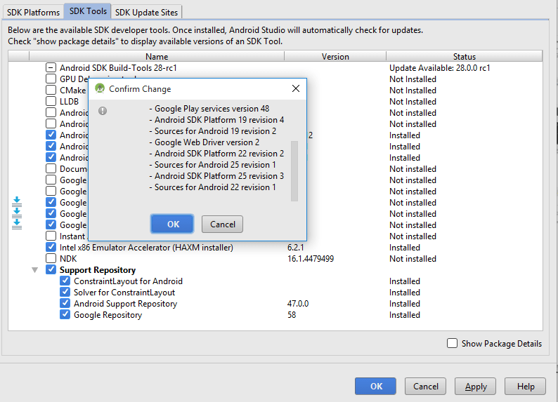
Task: Click the Version column header
Action: pyautogui.click(x=335, y=57)
